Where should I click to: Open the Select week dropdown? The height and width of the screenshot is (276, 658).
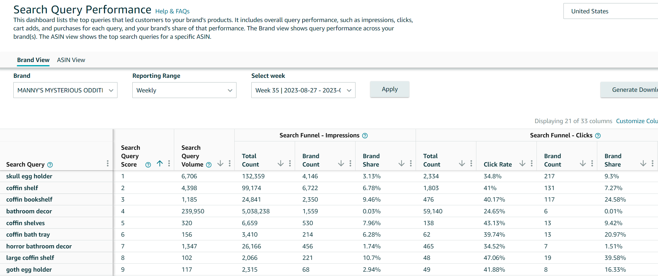[303, 90]
